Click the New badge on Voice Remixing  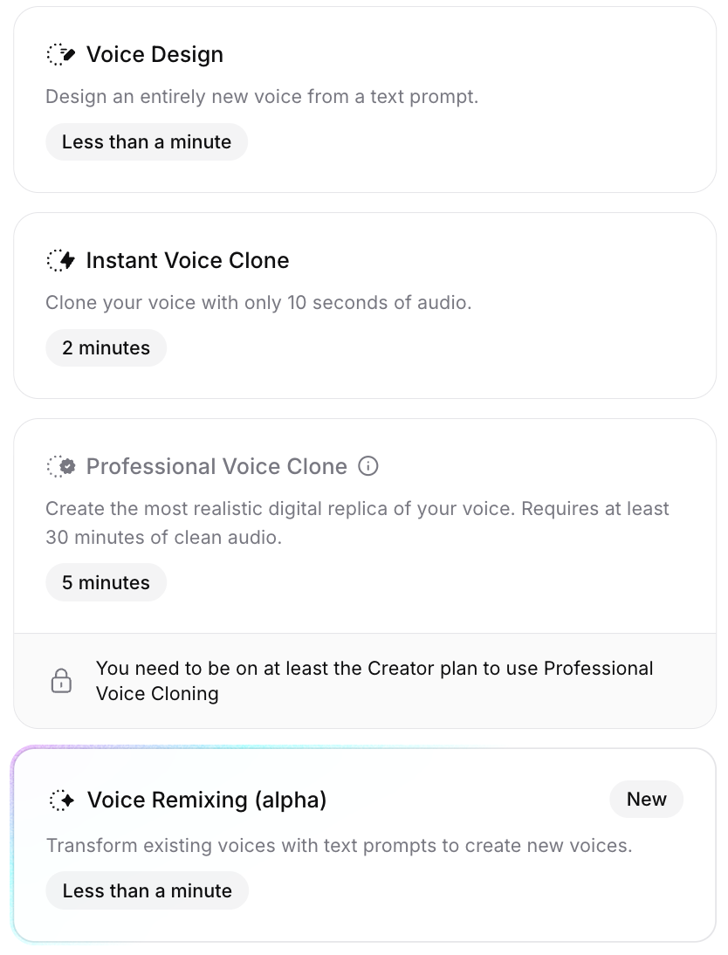point(646,799)
